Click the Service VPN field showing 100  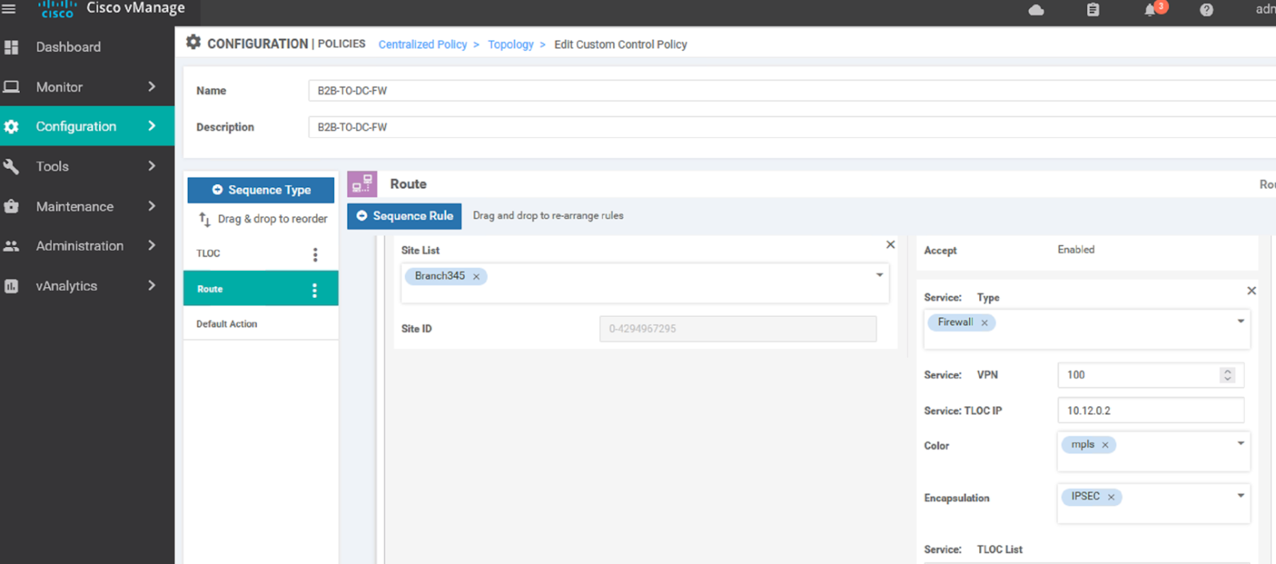point(1151,375)
